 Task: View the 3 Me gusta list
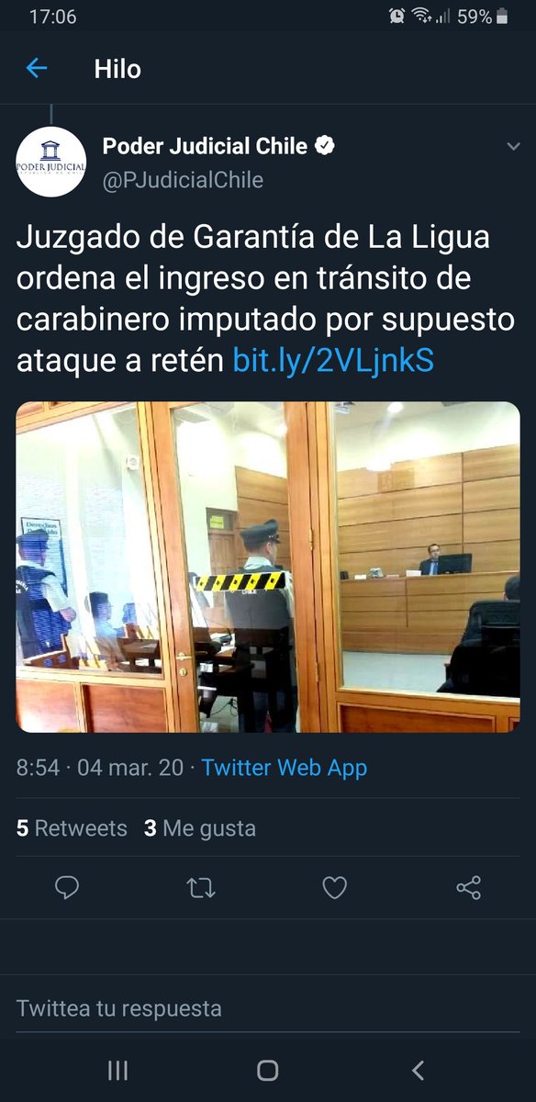point(200,828)
